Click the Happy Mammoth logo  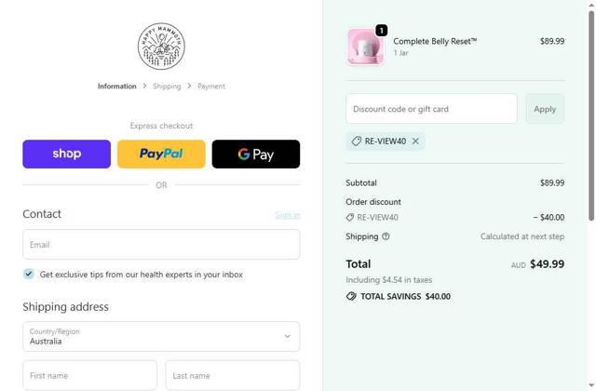point(161,47)
